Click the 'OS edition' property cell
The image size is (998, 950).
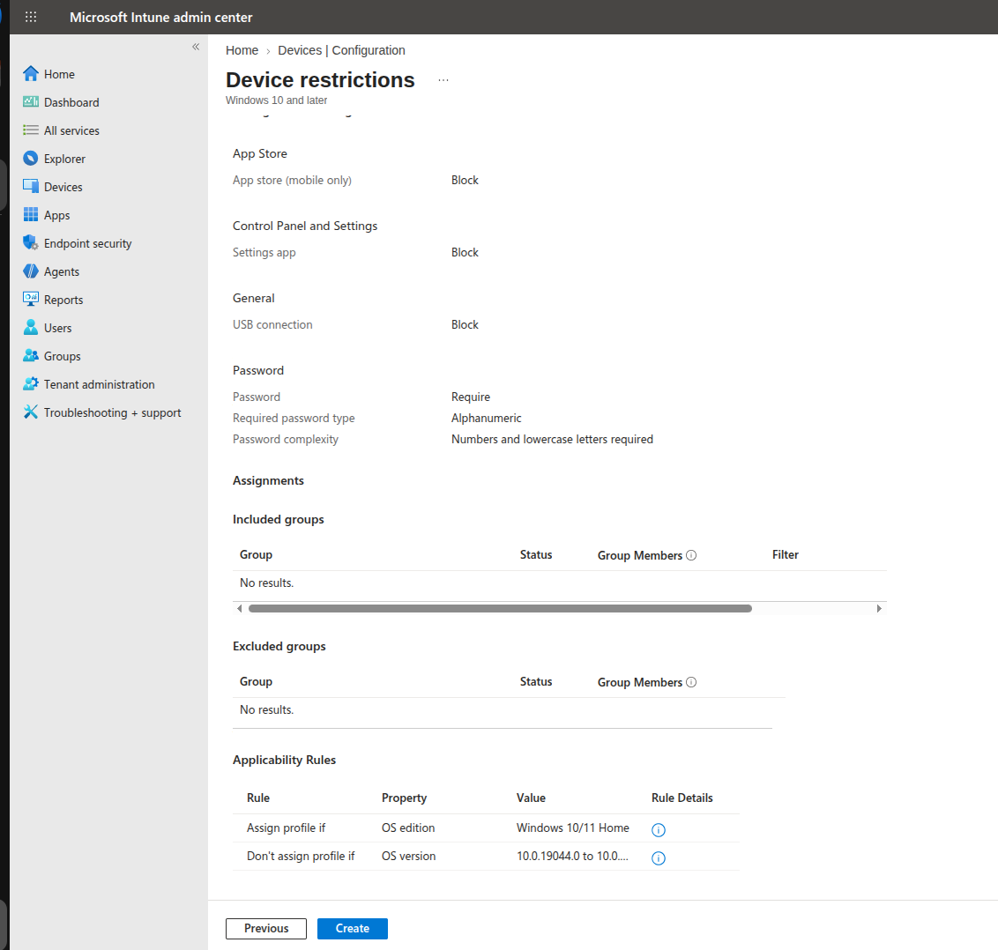[408, 828]
